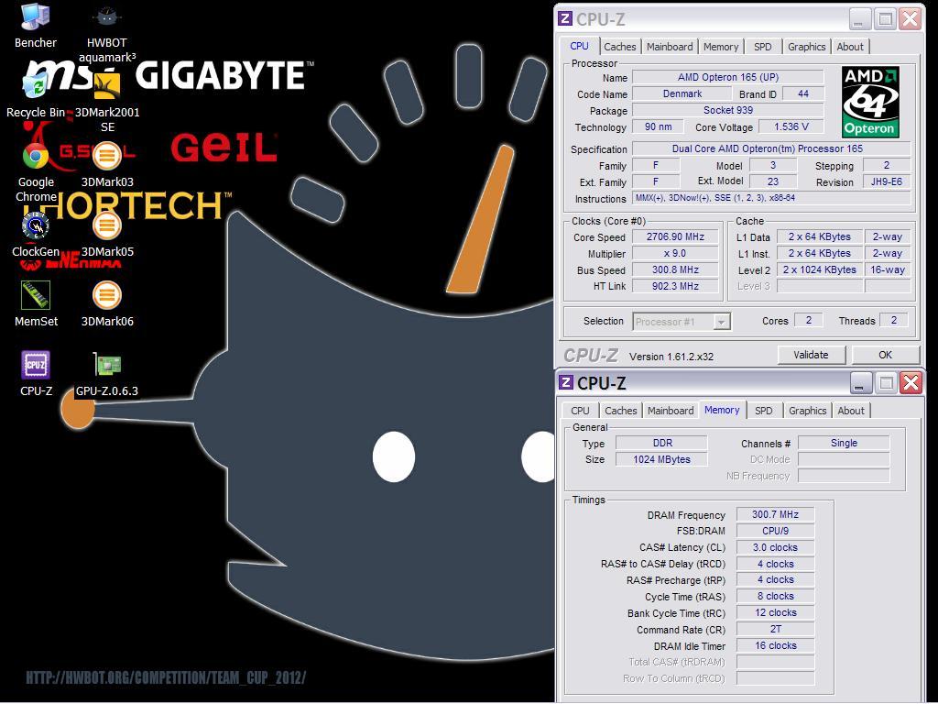Switch to SPD tab in upper CPU-Z
Viewport: 938px width, 704px height.
pos(763,47)
